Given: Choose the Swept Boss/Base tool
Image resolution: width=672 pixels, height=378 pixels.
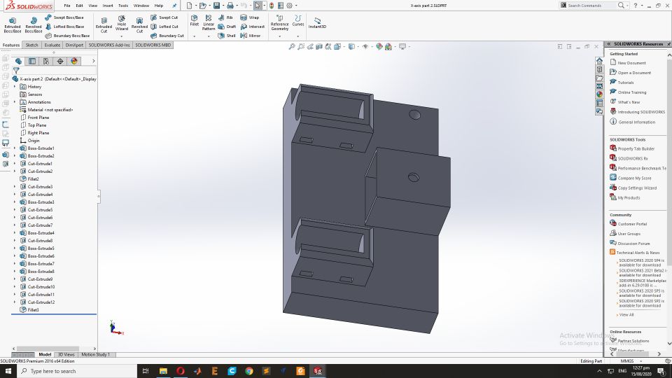Looking at the screenshot, I should pos(64,17).
